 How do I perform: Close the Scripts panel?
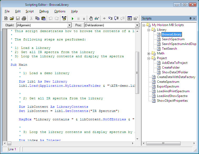pyautogui.click(x=194, y=18)
